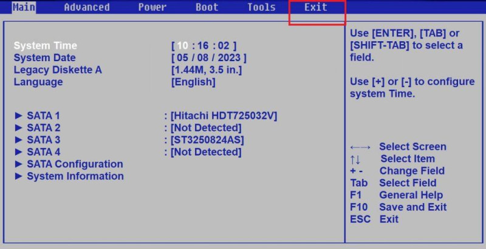This screenshot has height=249, width=486.
Task: Expand SATA Configuration arrow
Action: [19, 164]
